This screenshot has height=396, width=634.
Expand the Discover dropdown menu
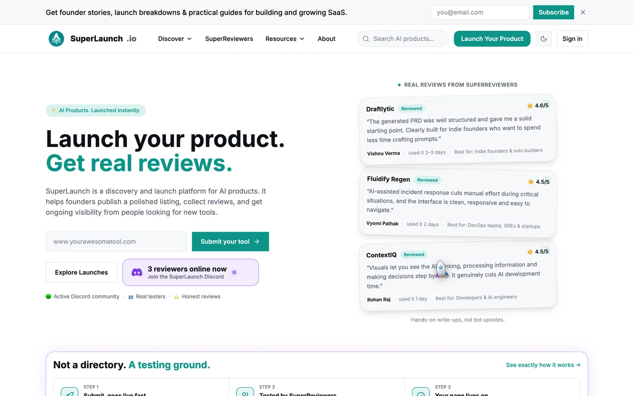coord(175,39)
